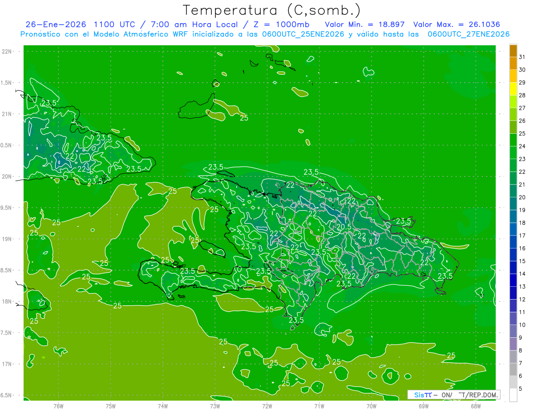Click the gray legend swatch between 6 and 7
534x412 pixels.
pos(513,370)
